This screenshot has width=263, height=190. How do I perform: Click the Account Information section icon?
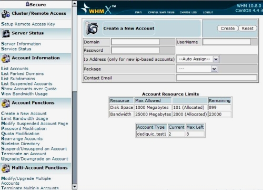[x=5, y=59]
